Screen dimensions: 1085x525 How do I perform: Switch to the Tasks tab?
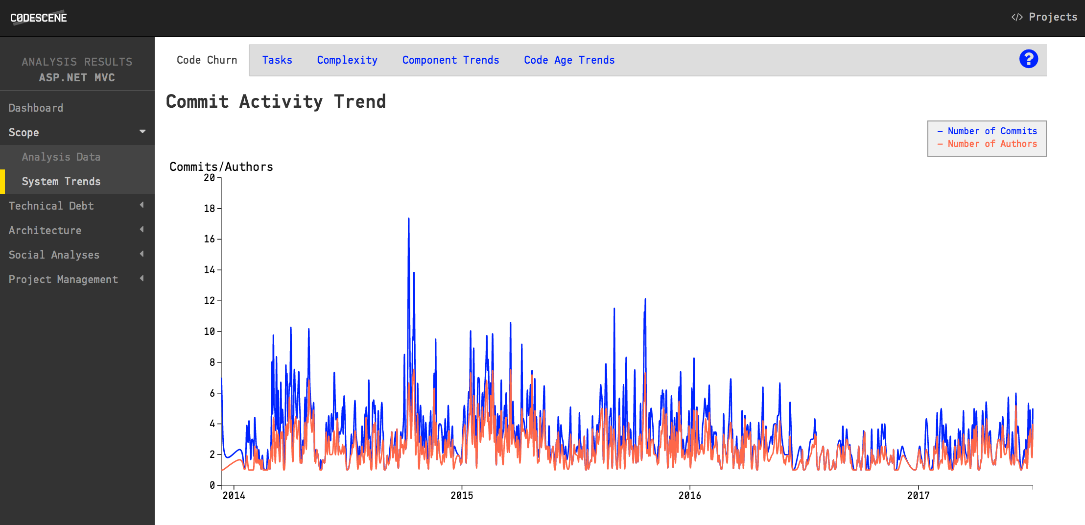[x=277, y=60]
